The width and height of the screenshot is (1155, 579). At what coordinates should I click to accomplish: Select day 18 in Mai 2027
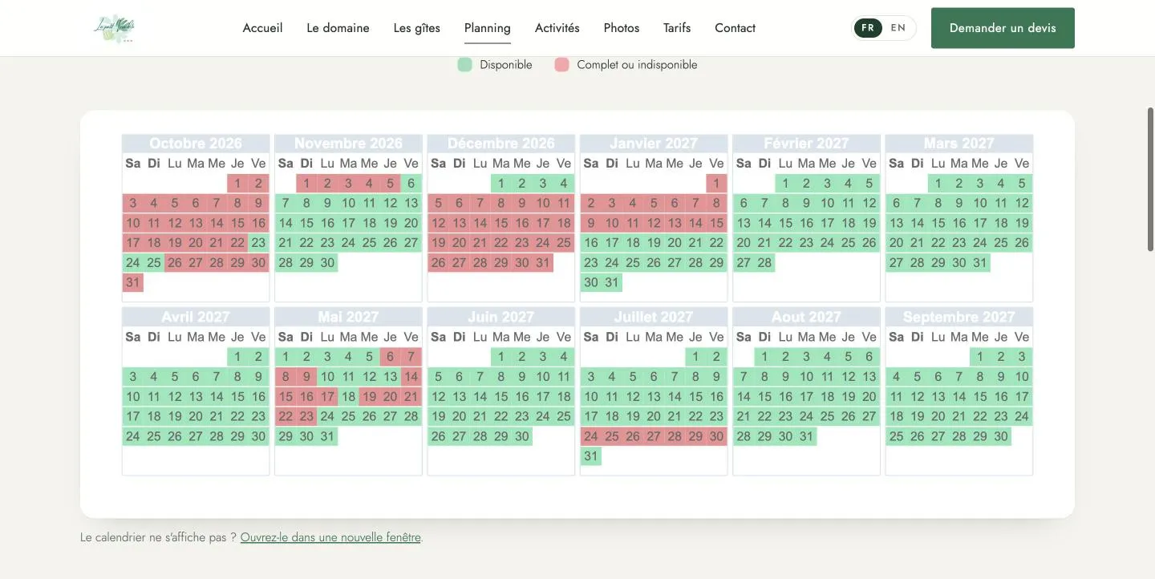pyautogui.click(x=348, y=396)
